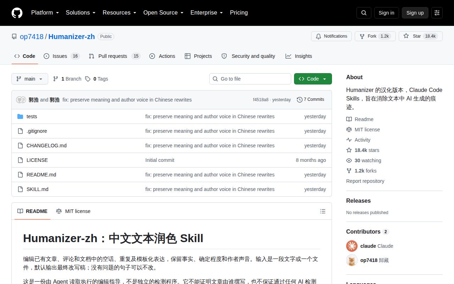The height and width of the screenshot is (284, 454).
Task: Click the Go to file search field
Action: pyautogui.click(x=250, y=79)
